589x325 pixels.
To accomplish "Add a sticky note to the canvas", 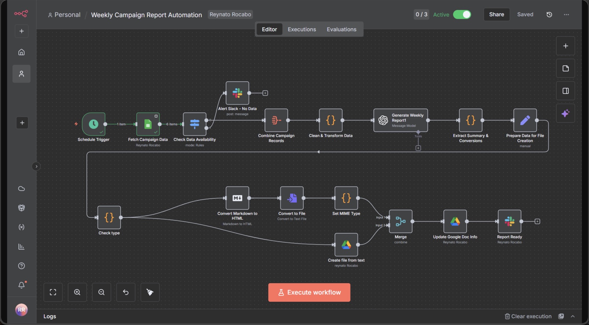I will tap(565, 68).
